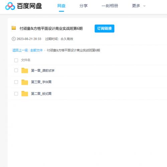The image size is (167, 167).
Task: Go to the 一刻相册 tab
Action: click(110, 6)
